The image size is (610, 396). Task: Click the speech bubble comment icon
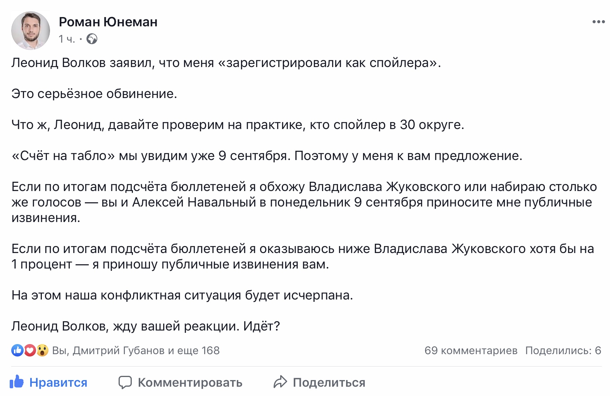click(125, 382)
